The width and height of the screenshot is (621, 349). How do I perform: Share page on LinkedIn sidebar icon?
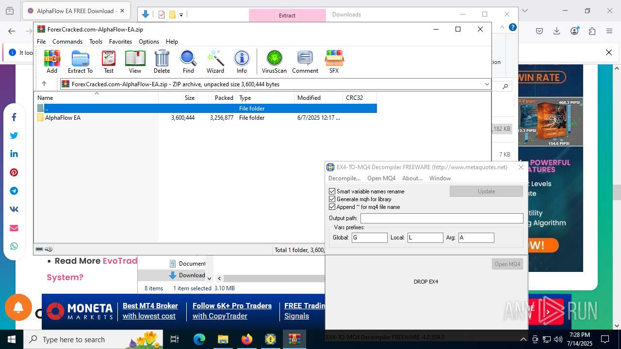14,154
